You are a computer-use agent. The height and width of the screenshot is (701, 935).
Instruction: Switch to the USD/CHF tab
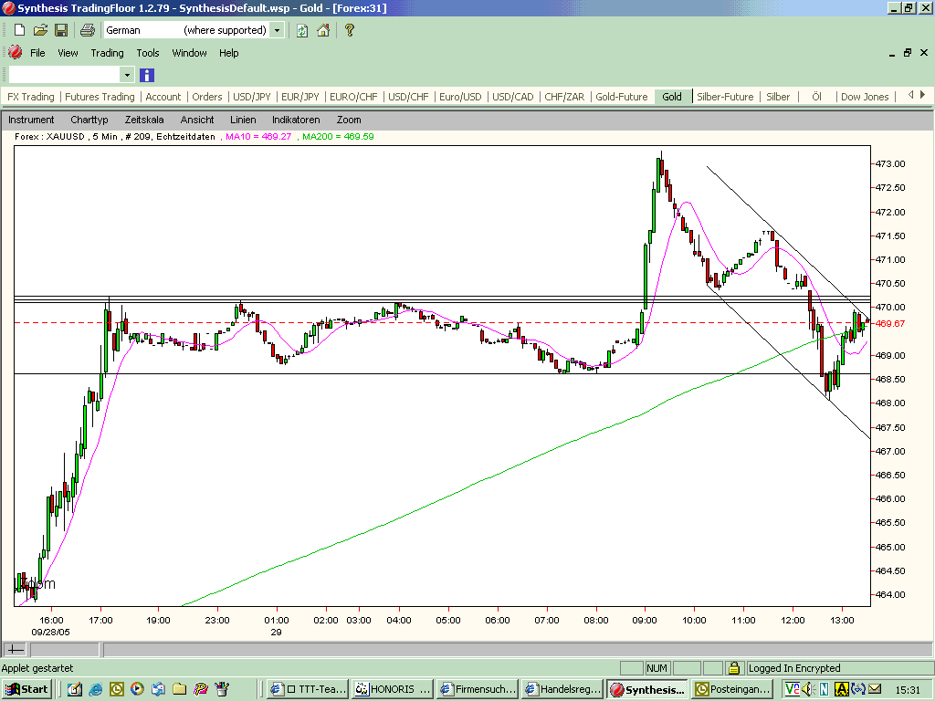[408, 97]
